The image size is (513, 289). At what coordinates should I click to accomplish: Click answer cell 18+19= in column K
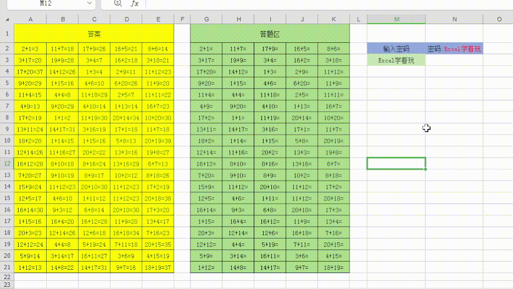point(334,268)
